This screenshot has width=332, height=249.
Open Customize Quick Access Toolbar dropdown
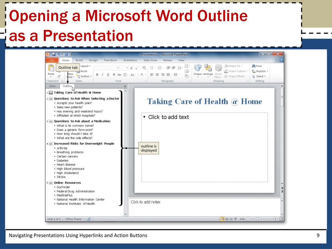pyautogui.click(x=72, y=54)
